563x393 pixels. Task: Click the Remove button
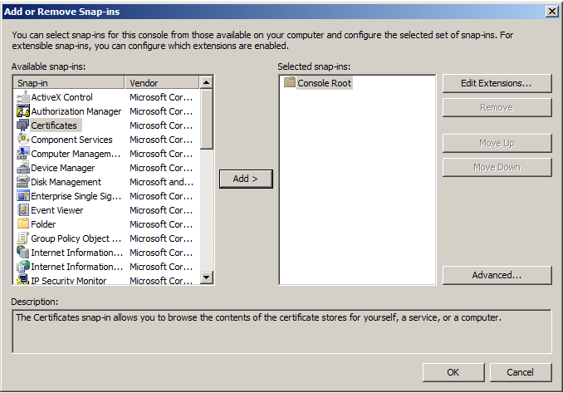(497, 107)
